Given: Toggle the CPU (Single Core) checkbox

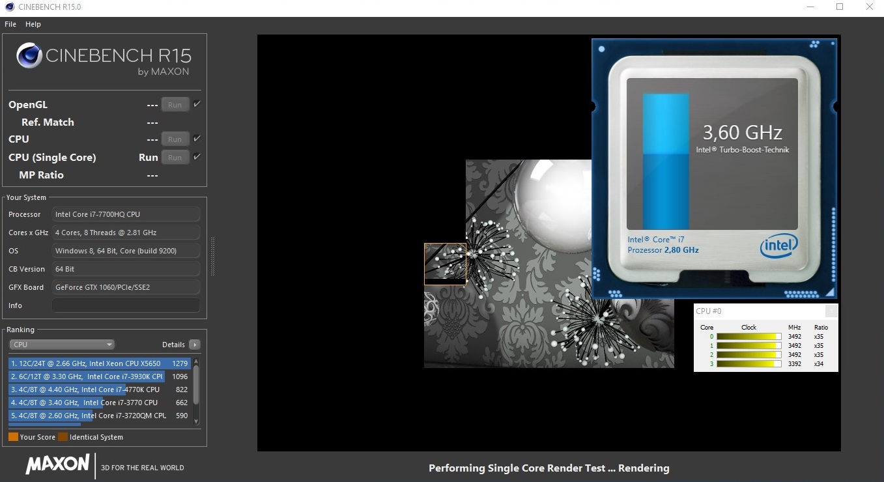Looking at the screenshot, I should [197, 157].
